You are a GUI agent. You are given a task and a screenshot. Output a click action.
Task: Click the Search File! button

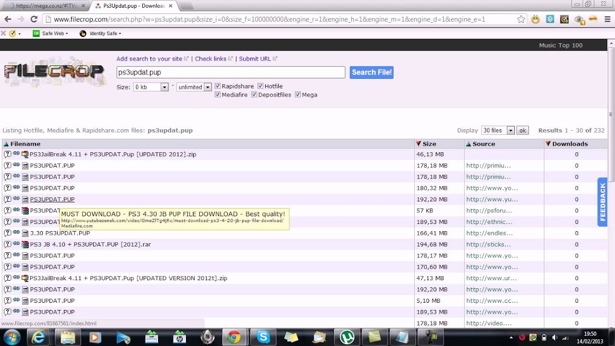371,73
